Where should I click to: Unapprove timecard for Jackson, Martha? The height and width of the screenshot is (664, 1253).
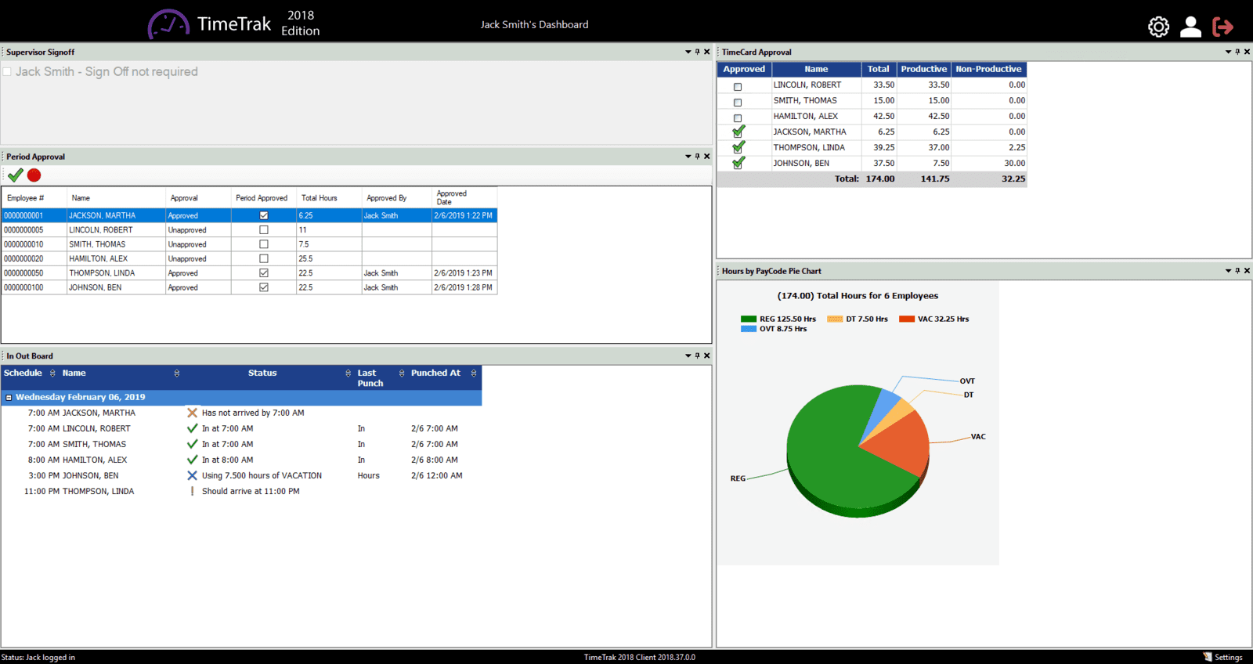click(x=738, y=132)
